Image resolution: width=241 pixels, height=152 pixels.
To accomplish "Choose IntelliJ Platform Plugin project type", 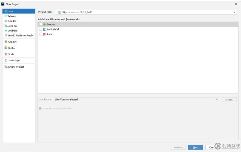I will [19, 36].
